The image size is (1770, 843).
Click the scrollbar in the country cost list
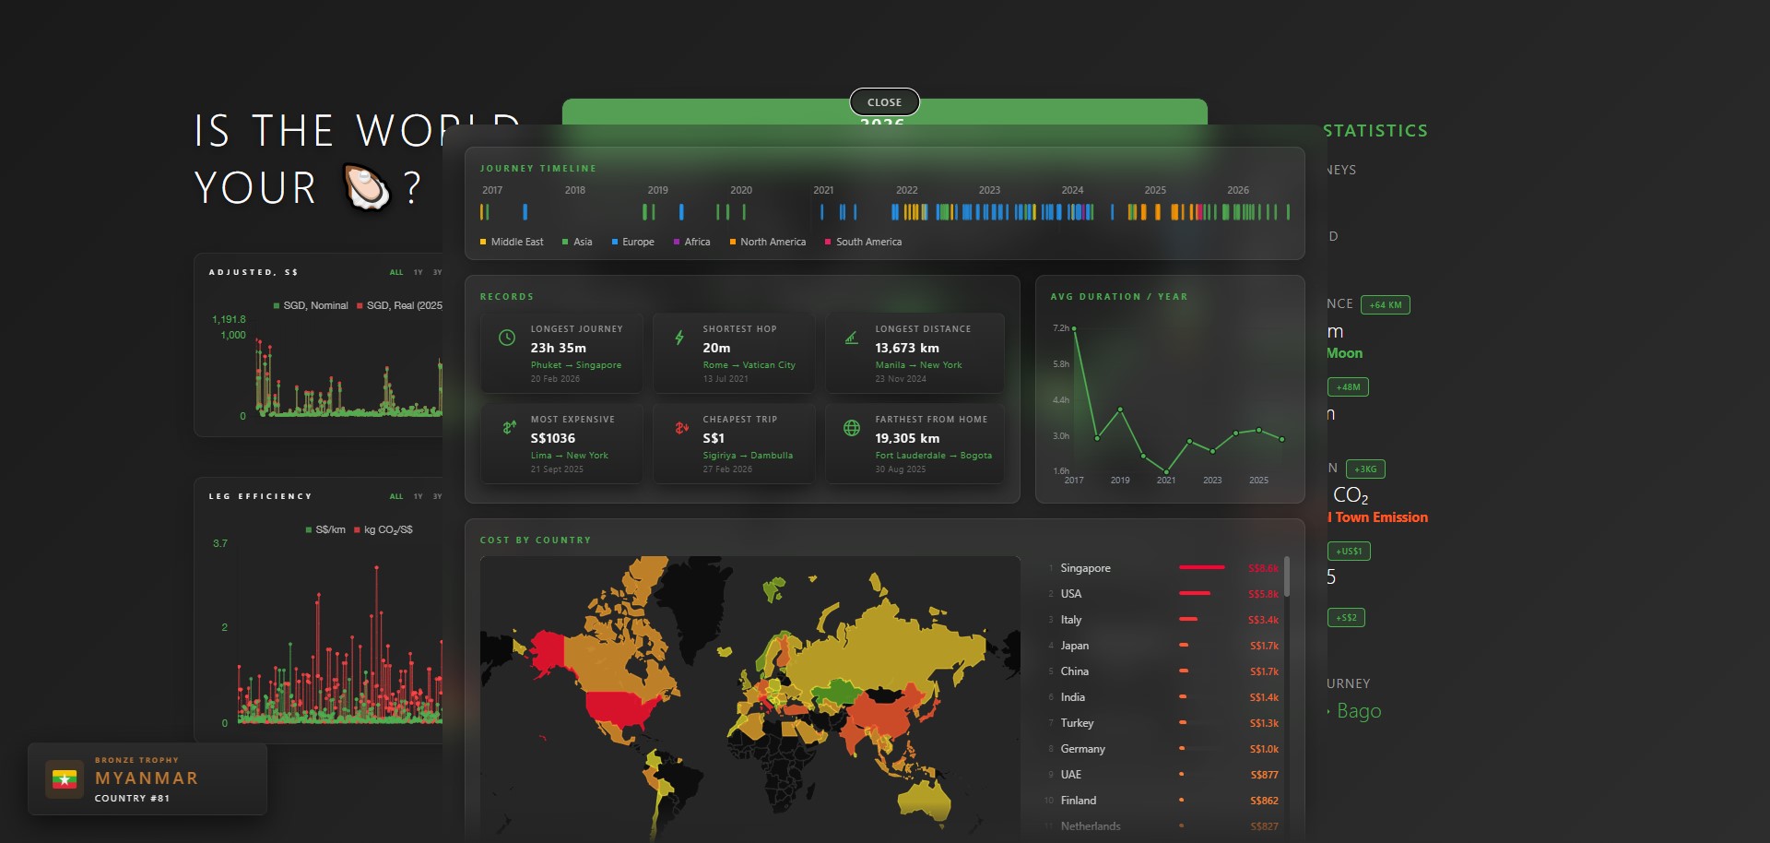[x=1287, y=576]
